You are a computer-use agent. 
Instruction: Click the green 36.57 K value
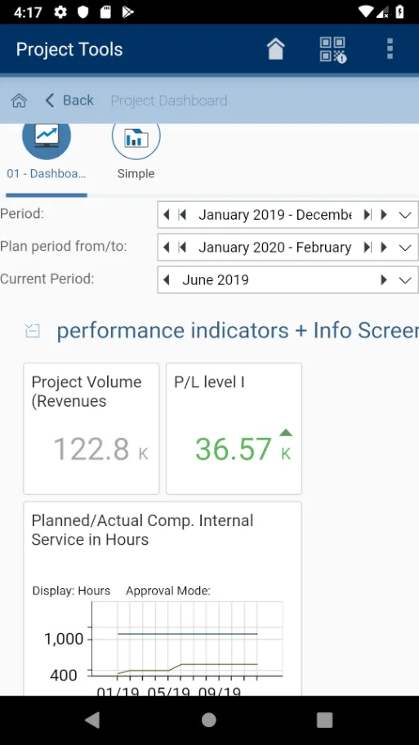coord(243,449)
